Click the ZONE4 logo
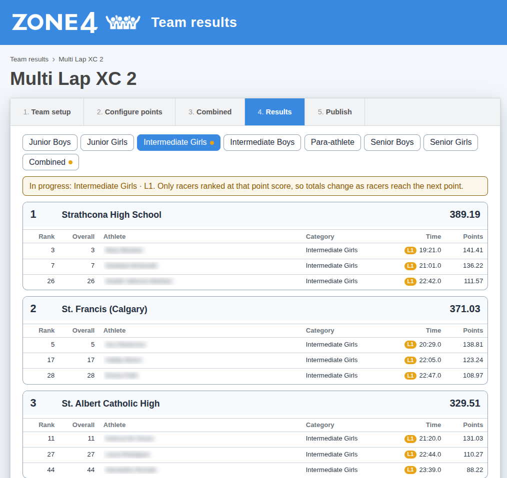 tap(54, 22)
